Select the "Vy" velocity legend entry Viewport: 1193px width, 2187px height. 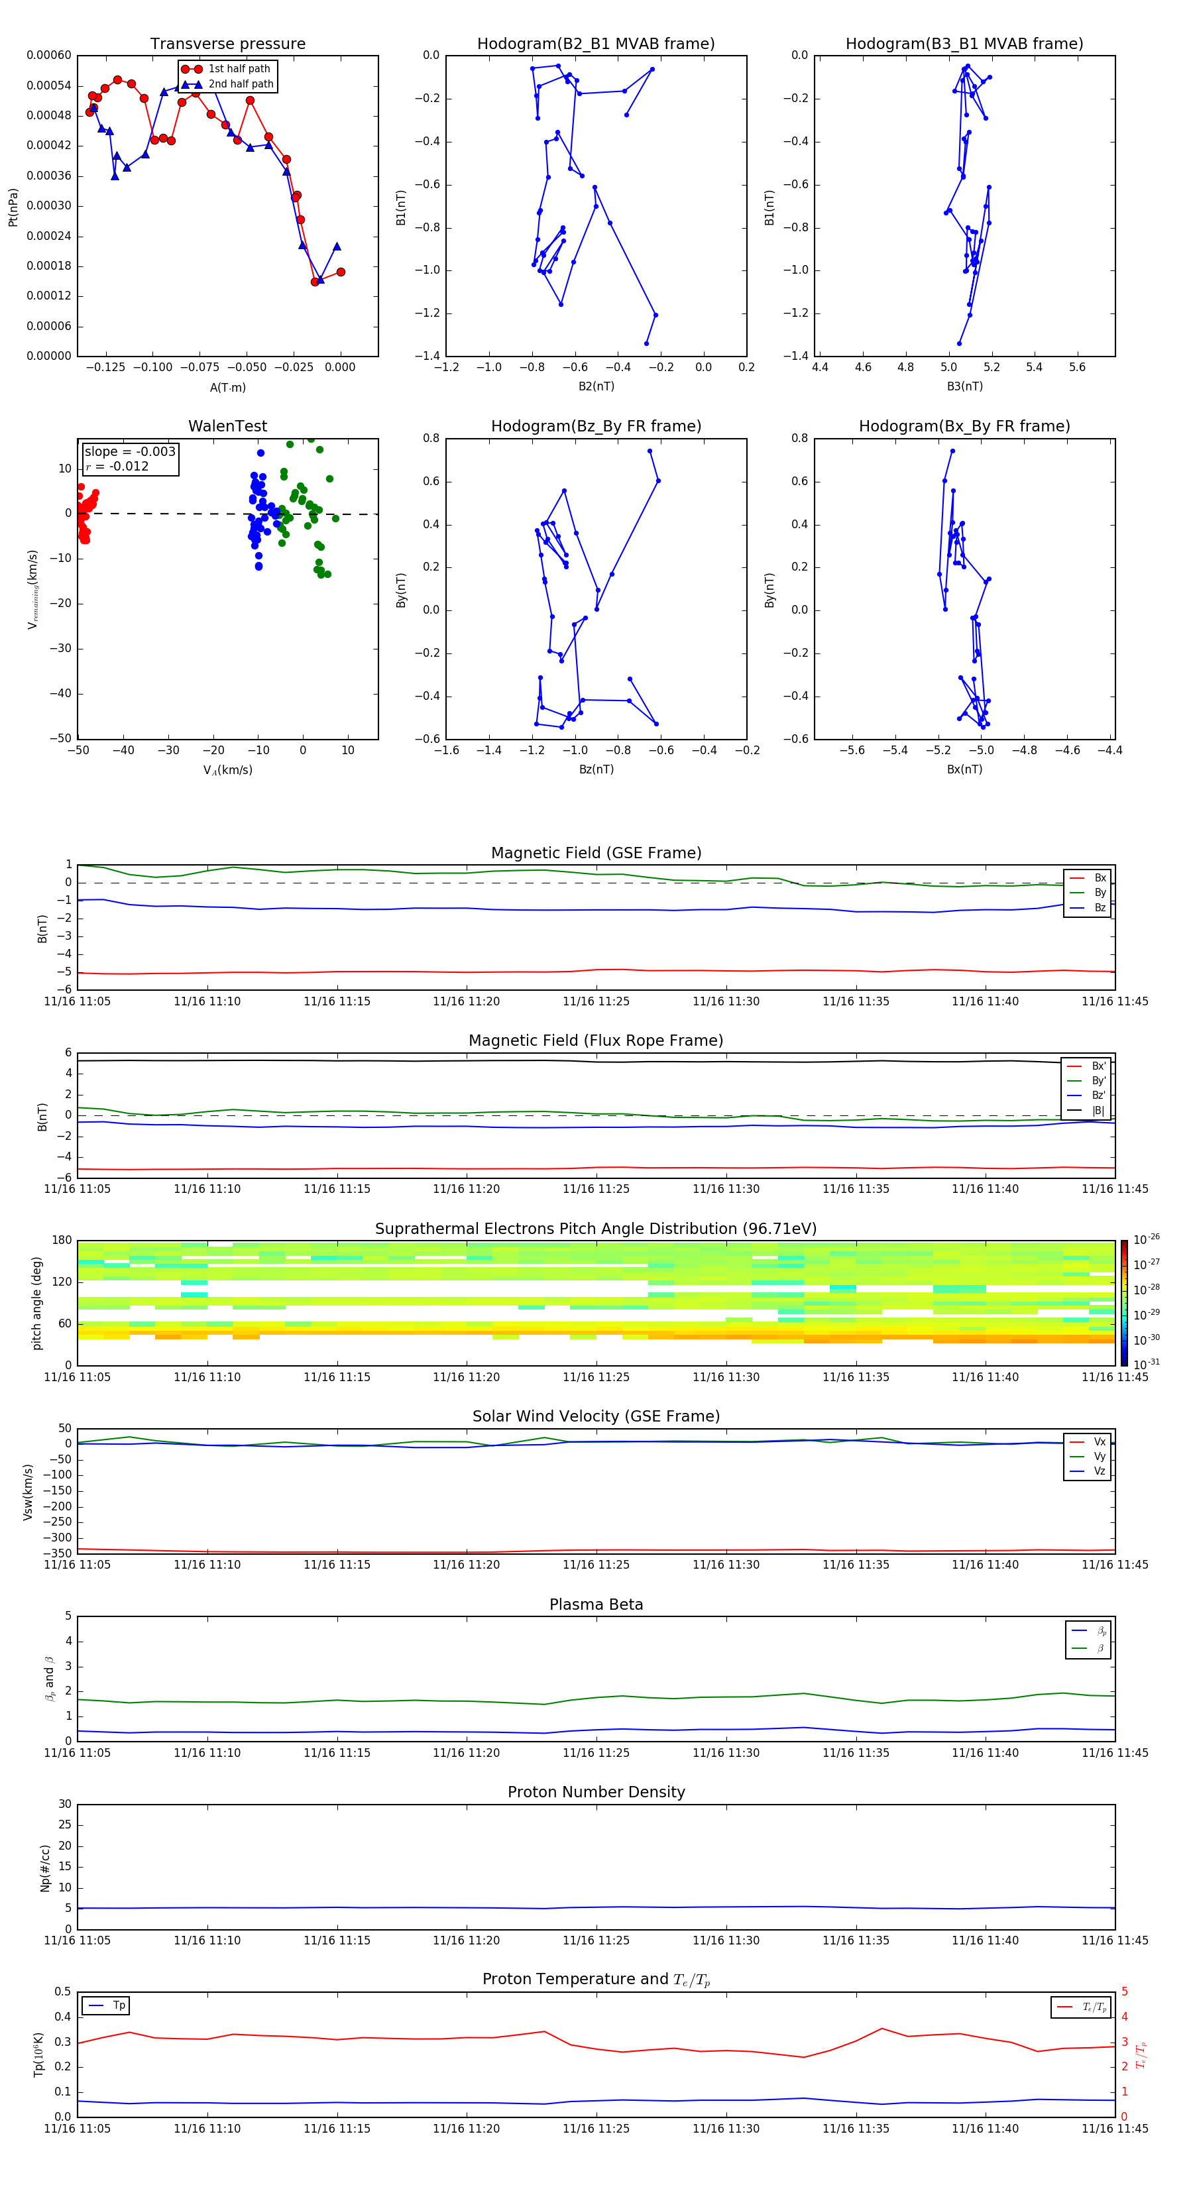[1088, 1457]
